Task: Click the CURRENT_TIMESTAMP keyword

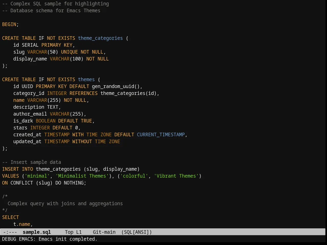Action: coord(161,134)
